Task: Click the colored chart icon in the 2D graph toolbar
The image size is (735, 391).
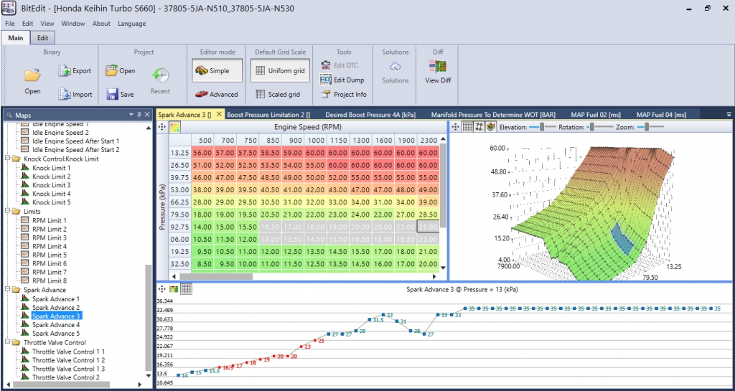Action: coord(174,289)
